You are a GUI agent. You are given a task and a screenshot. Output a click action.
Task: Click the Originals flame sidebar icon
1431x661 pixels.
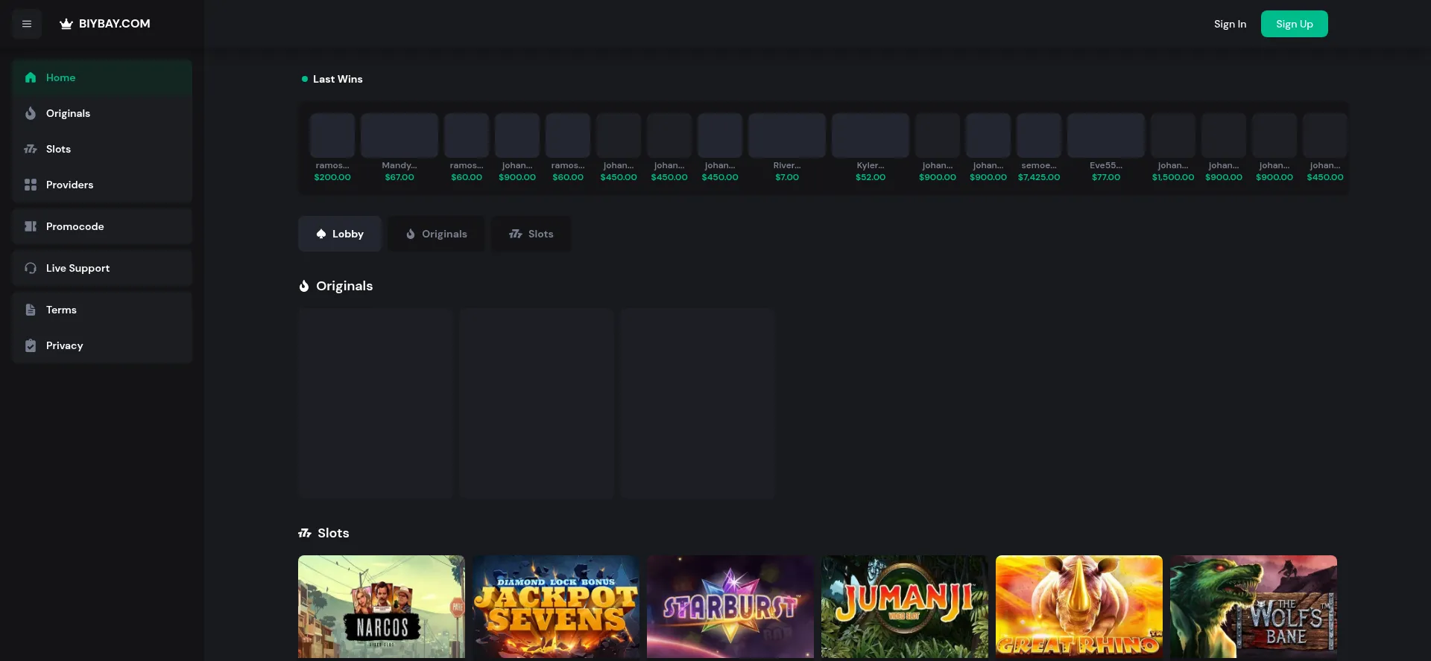(x=31, y=113)
